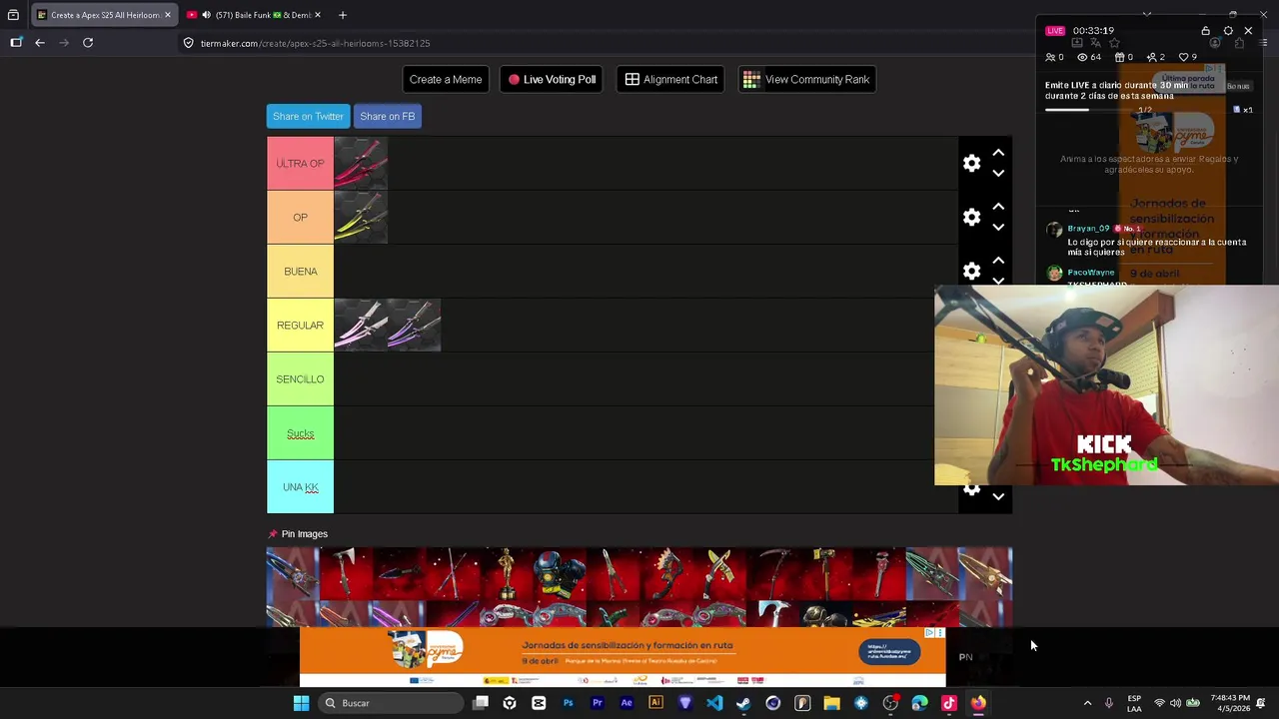Select the UNA KK tier label
The height and width of the screenshot is (719, 1279).
coord(300,487)
